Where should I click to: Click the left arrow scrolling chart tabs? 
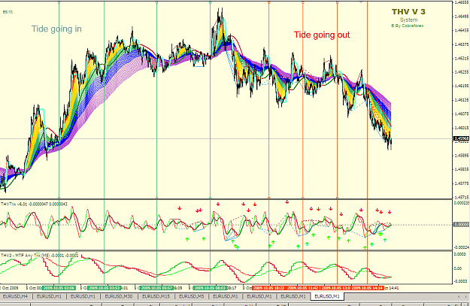tap(458, 296)
